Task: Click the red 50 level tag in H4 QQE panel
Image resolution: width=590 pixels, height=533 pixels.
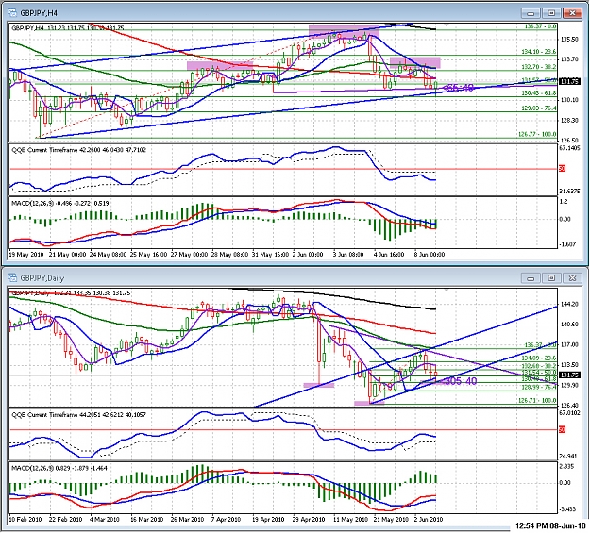Action: coord(562,169)
